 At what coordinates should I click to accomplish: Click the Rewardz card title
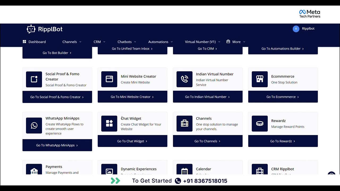(278, 121)
